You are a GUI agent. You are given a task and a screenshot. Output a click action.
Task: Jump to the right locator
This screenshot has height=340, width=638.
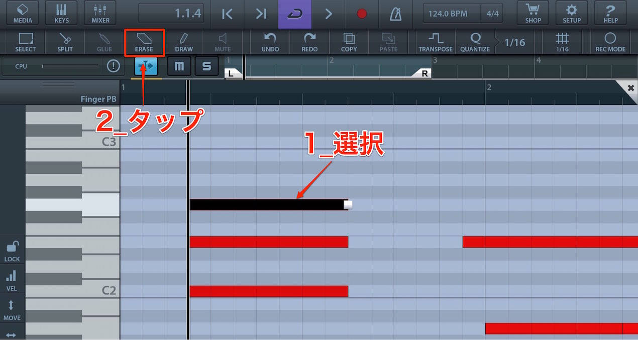(261, 14)
